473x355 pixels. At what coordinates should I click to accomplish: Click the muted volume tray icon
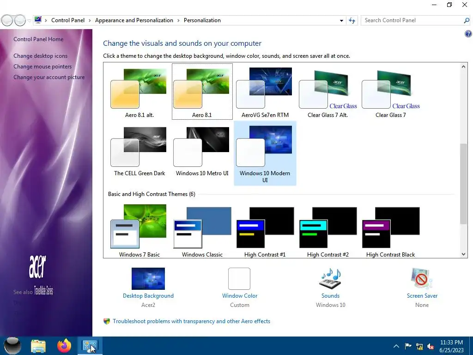[x=431, y=347]
